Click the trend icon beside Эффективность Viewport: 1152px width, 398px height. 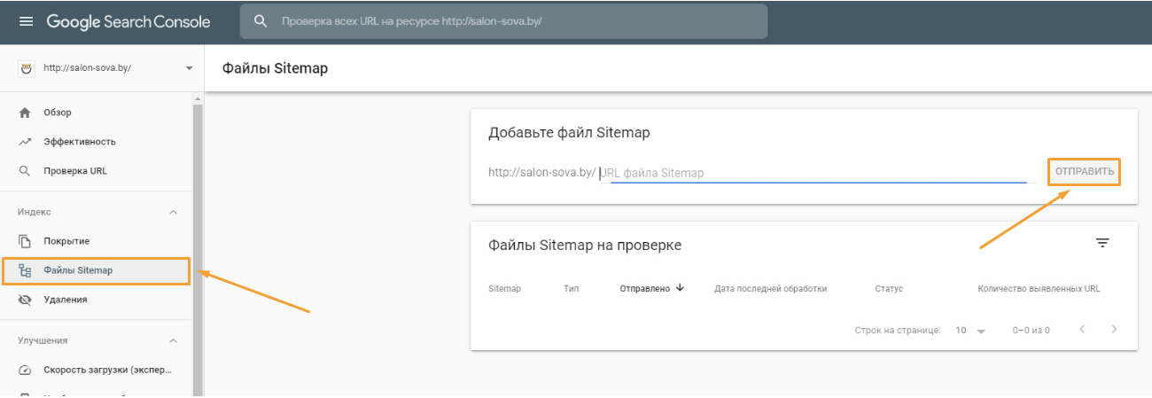coord(25,142)
